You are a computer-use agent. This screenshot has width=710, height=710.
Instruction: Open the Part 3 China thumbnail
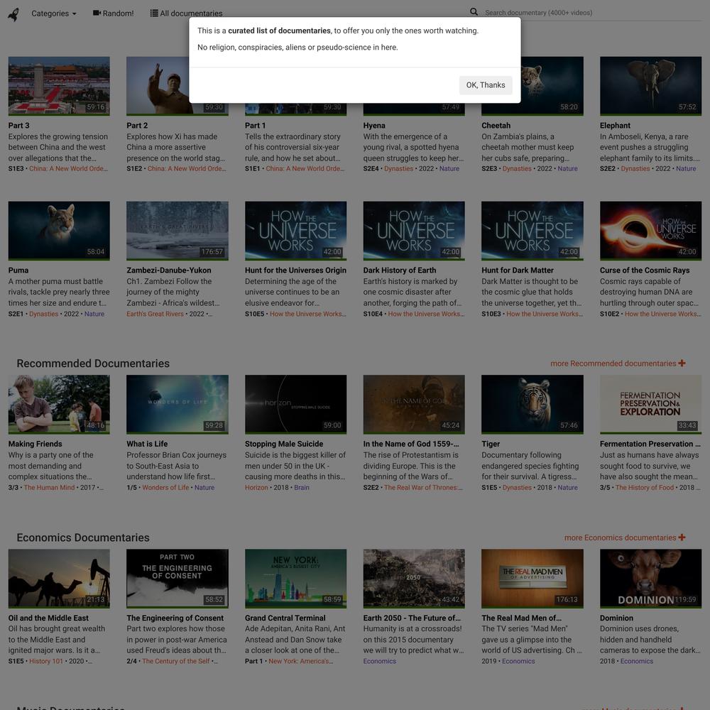click(x=59, y=86)
